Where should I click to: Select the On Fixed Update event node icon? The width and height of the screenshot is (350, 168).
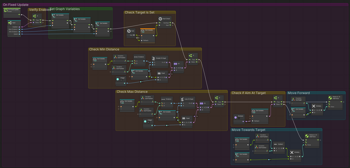(x=6, y=10)
